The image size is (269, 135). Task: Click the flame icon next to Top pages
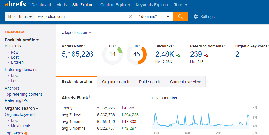coord(26,133)
